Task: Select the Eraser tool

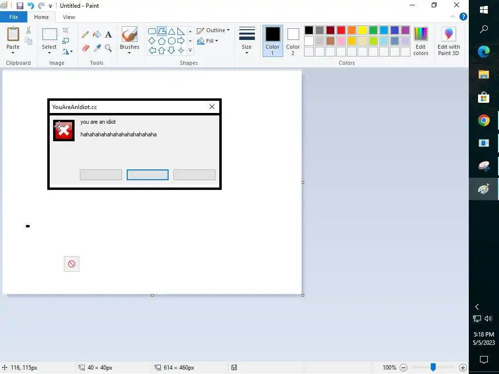Action: [85, 48]
